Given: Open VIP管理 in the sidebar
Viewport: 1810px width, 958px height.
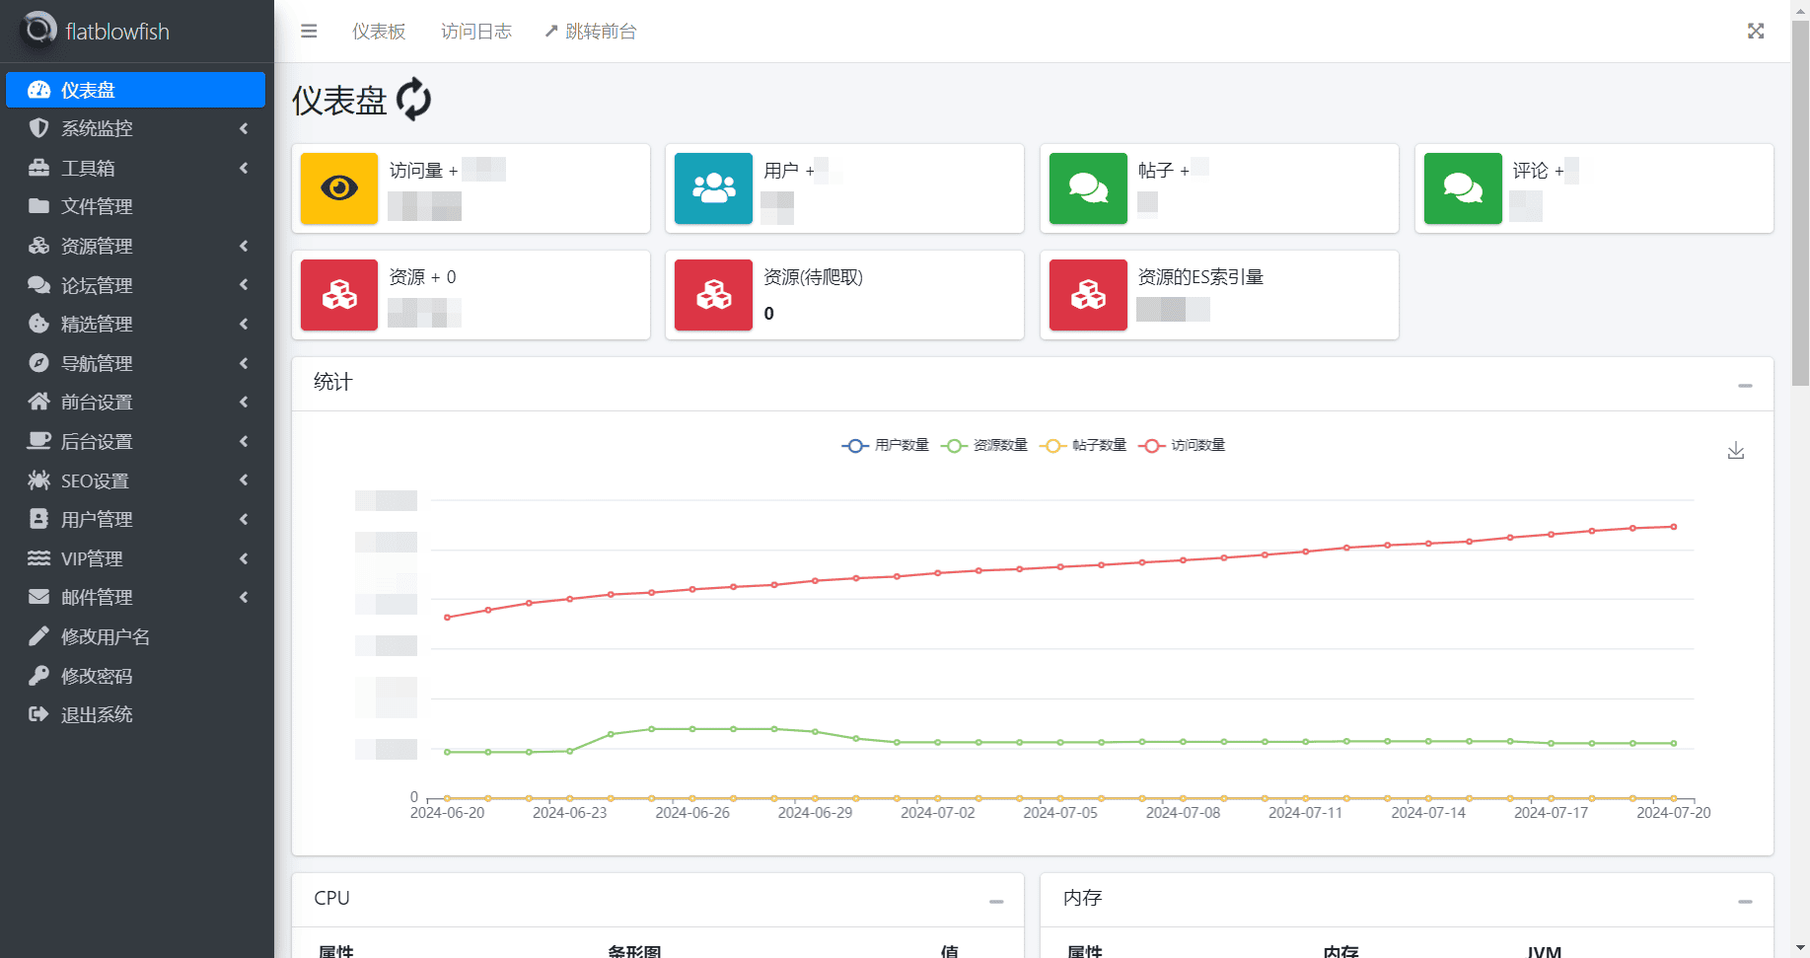Looking at the screenshot, I should 135,558.
